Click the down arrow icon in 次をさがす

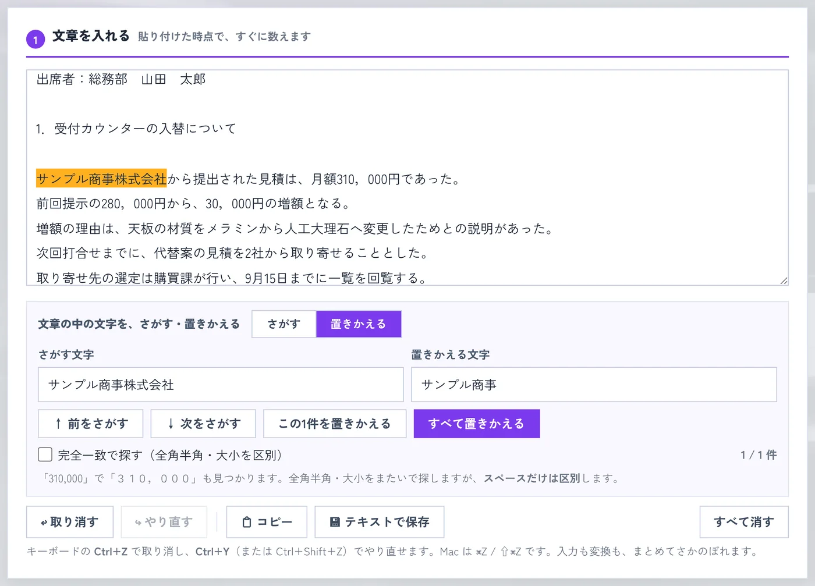tap(171, 424)
